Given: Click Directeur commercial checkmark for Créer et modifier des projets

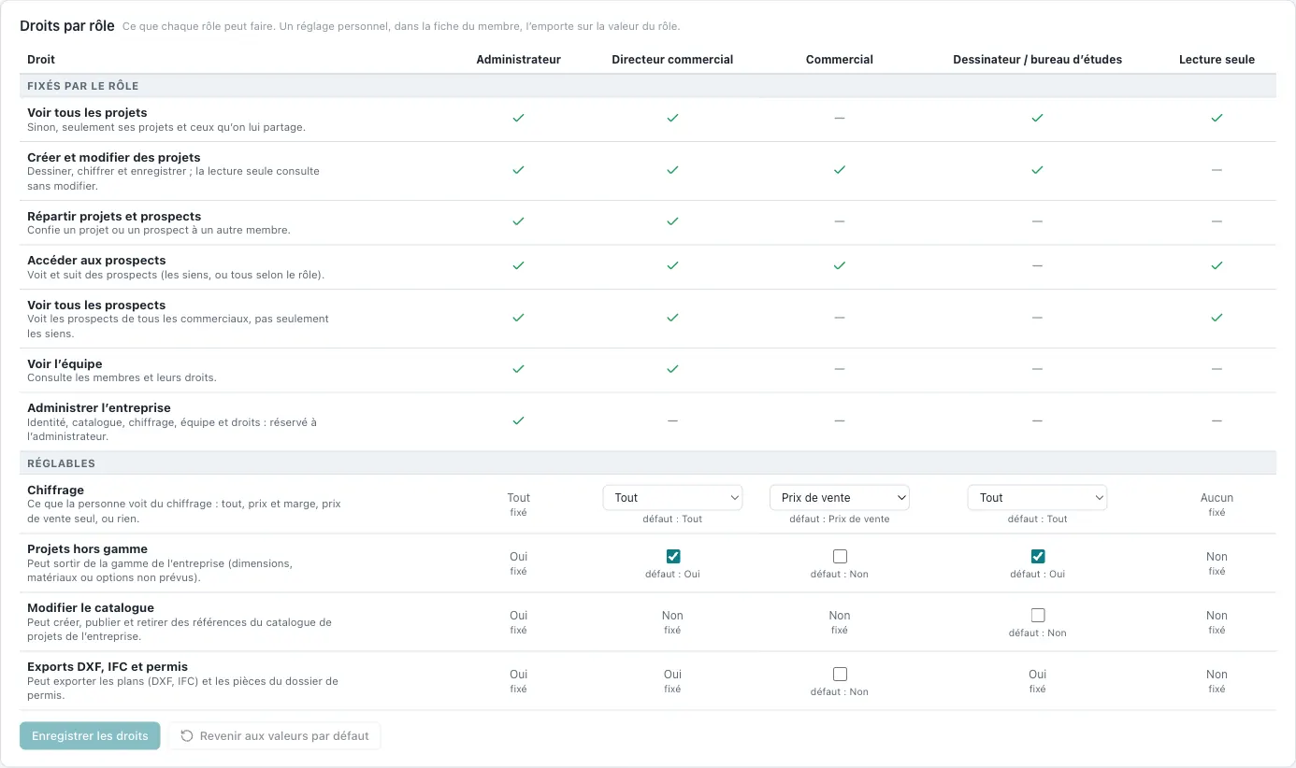Looking at the screenshot, I should (x=672, y=170).
